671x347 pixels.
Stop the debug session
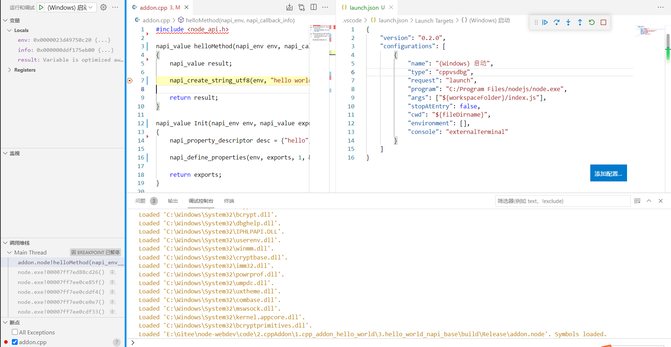coord(603,22)
